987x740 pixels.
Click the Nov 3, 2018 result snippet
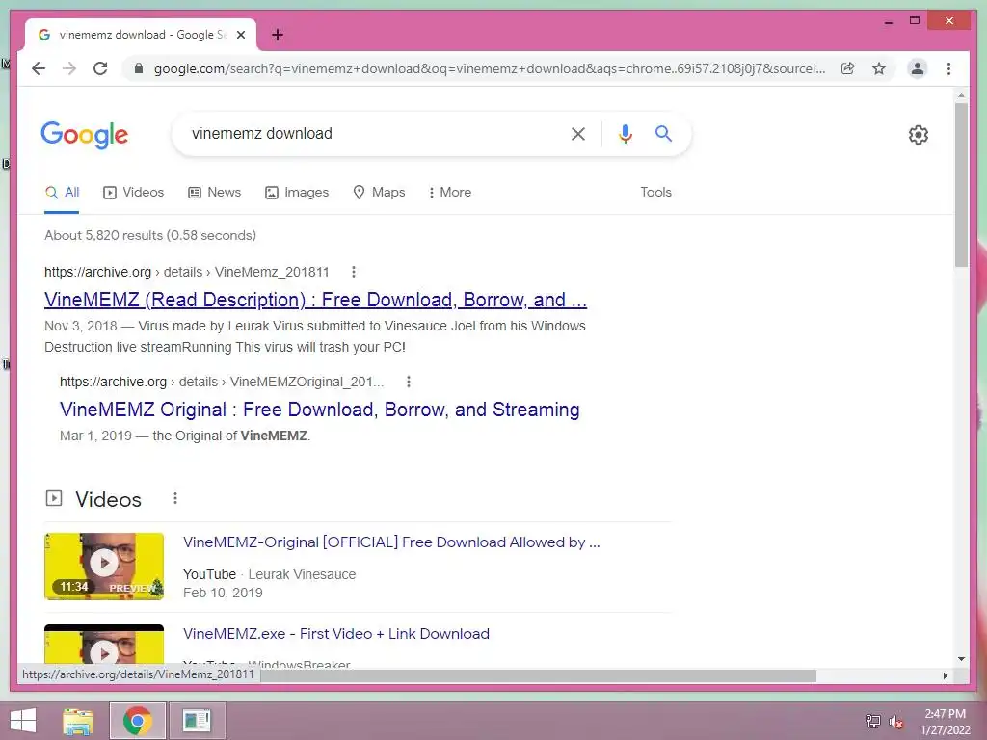coord(315,336)
